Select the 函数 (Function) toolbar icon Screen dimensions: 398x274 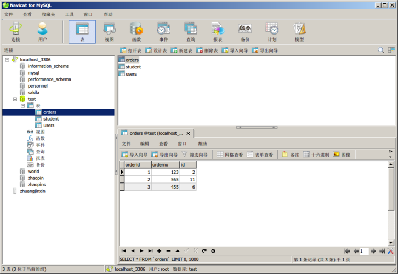click(137, 32)
